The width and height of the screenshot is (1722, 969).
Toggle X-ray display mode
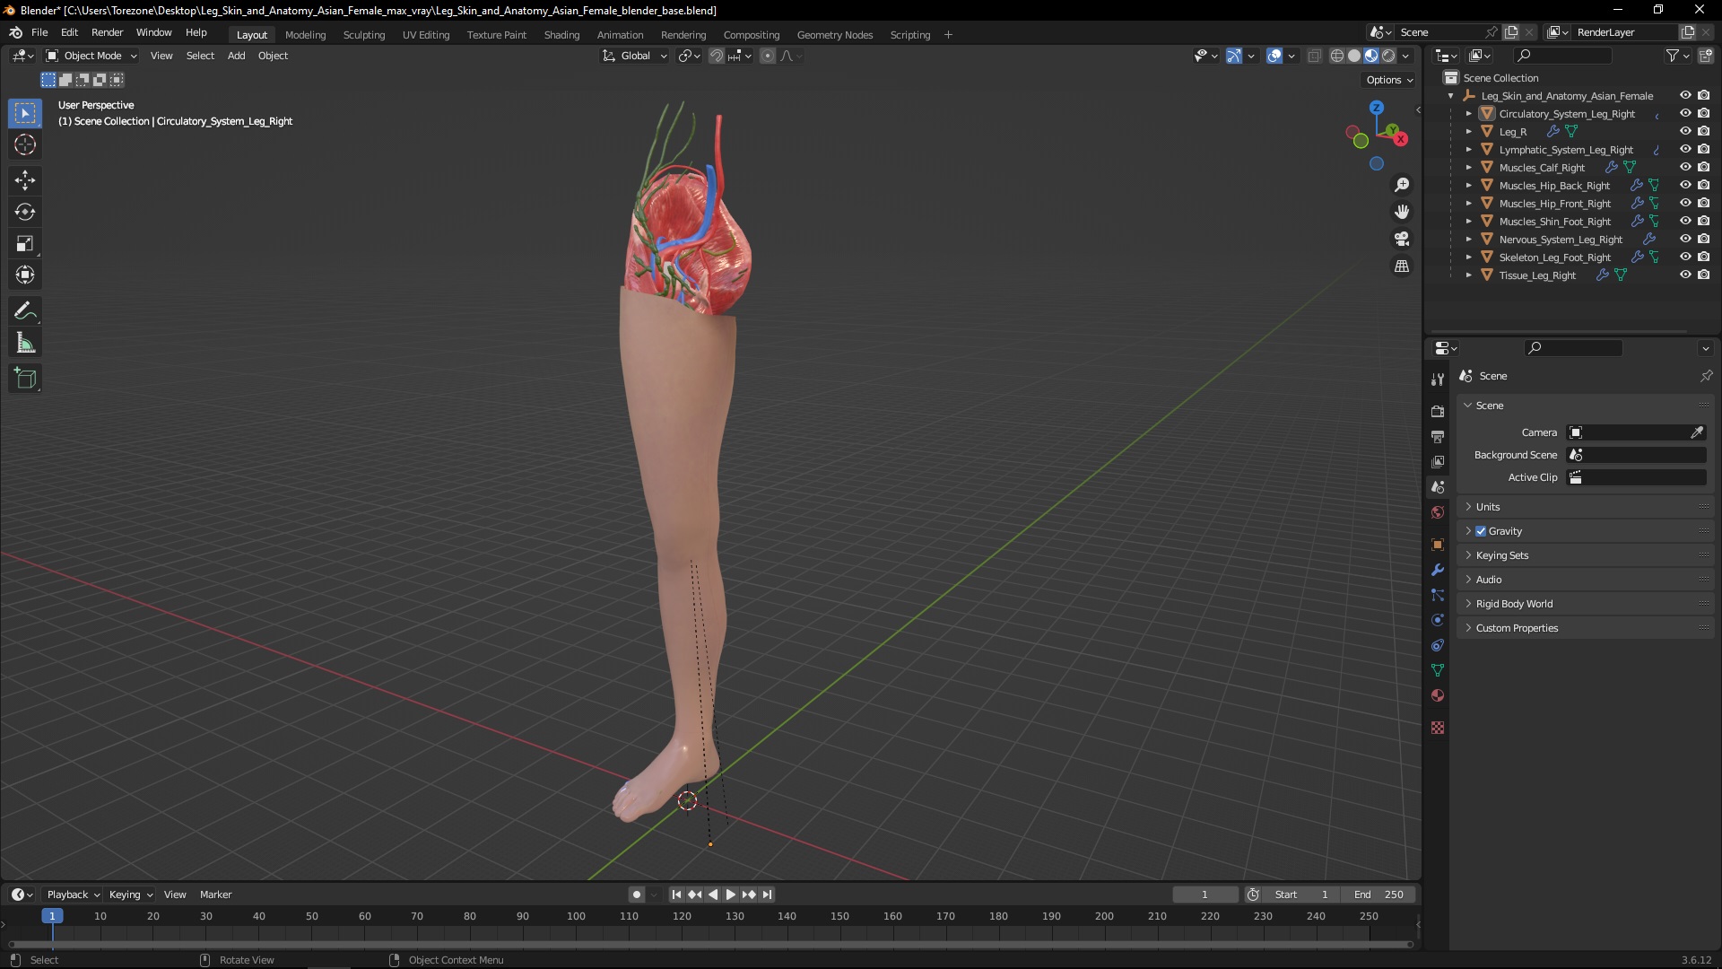[x=1314, y=56]
